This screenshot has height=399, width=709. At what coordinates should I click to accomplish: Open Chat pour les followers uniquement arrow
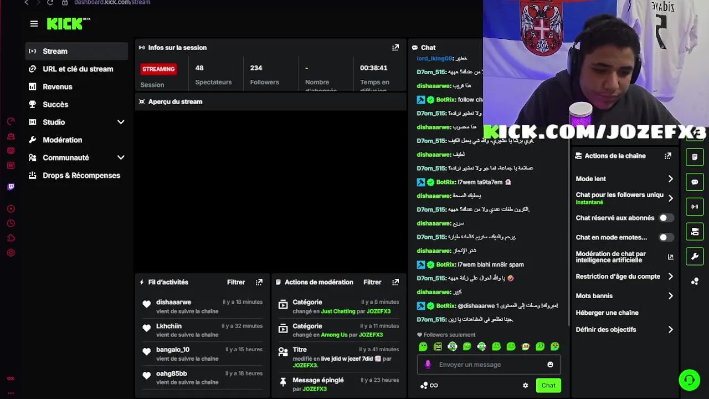click(670, 198)
